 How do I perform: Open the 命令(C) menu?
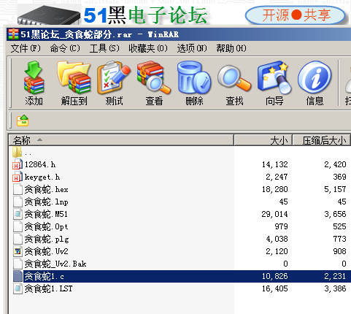click(65, 48)
